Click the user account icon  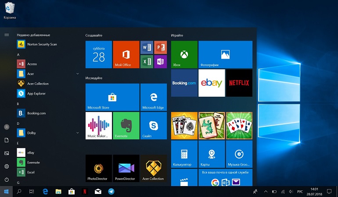(x=7, y=127)
